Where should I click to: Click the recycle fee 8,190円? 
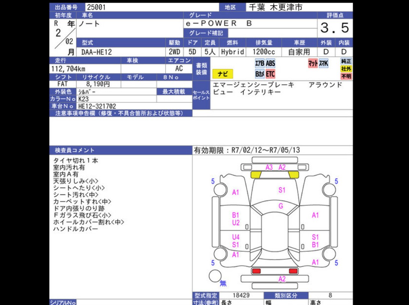[x=98, y=84]
